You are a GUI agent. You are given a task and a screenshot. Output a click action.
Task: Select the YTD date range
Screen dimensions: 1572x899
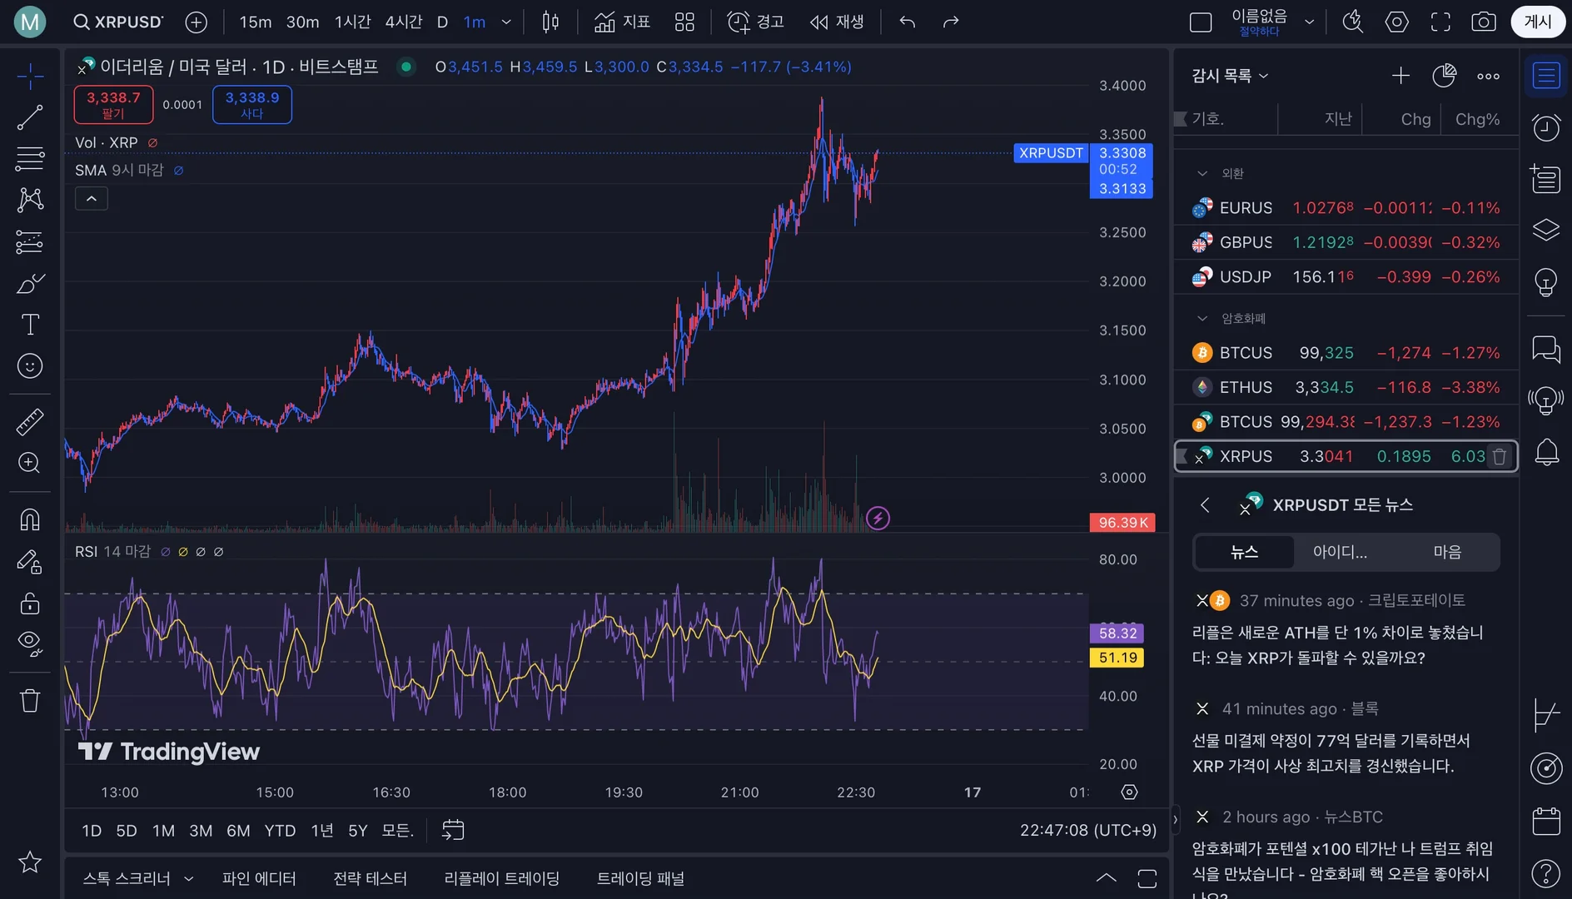tap(280, 831)
